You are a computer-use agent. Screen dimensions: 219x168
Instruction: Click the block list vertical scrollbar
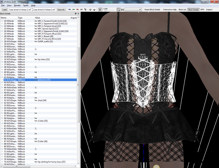tap(78, 85)
